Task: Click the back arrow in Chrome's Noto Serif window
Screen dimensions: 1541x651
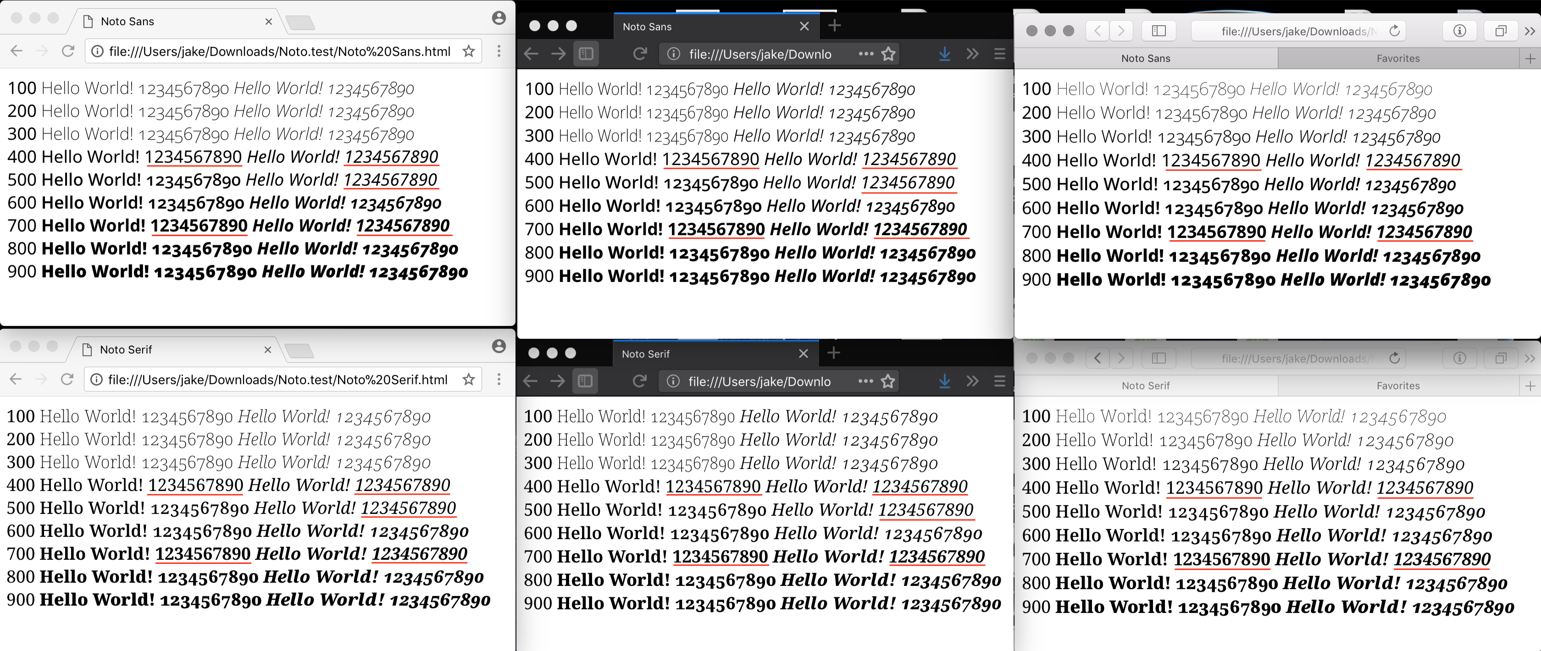Action: [16, 379]
